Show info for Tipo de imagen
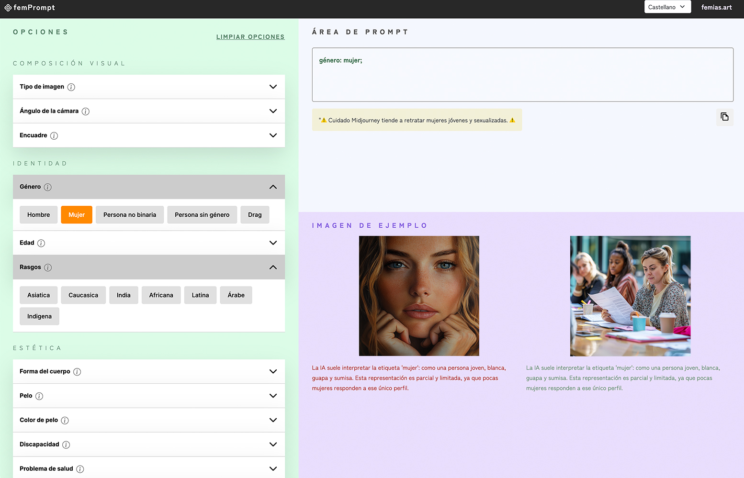This screenshot has height=478, width=744. [71, 87]
